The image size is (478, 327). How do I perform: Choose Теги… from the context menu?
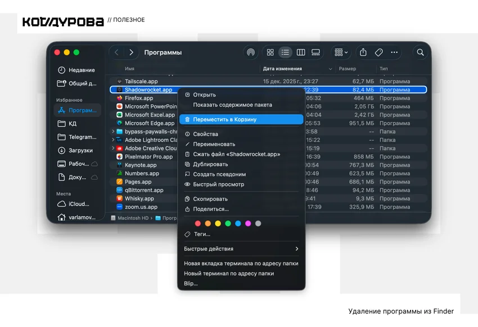pyautogui.click(x=241, y=234)
